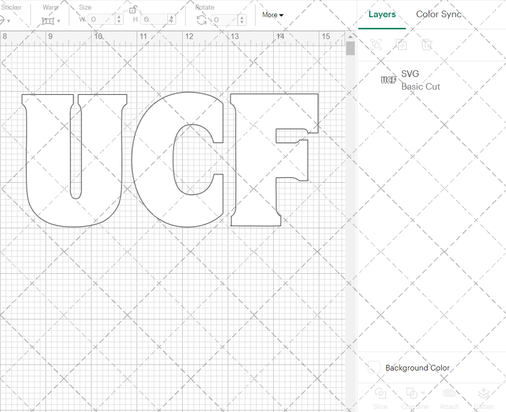Click the Basic Cut operation text
The image size is (506, 412).
421,87
